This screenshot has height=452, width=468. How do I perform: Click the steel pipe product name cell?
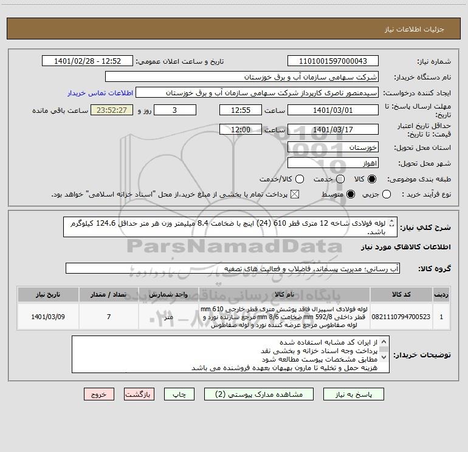pyautogui.click(x=284, y=317)
